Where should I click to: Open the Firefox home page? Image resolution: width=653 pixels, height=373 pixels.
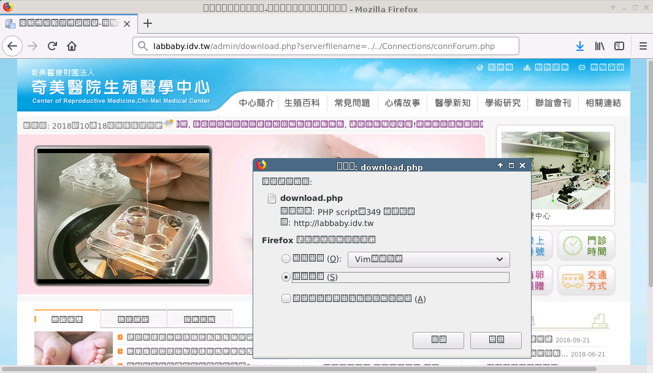72,46
